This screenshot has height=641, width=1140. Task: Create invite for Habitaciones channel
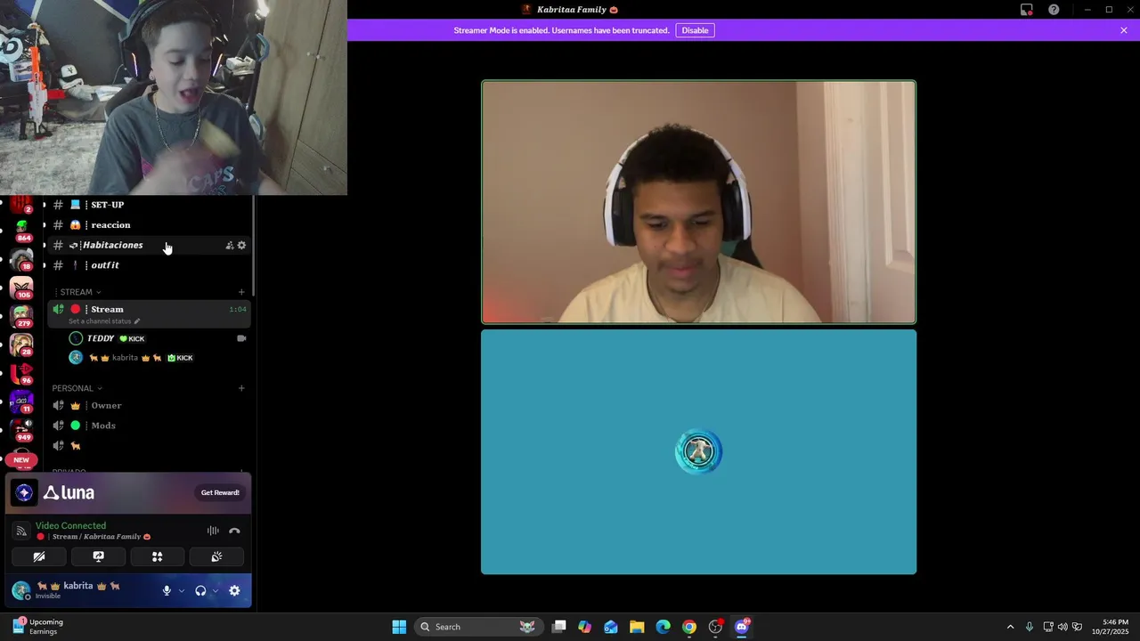229,245
